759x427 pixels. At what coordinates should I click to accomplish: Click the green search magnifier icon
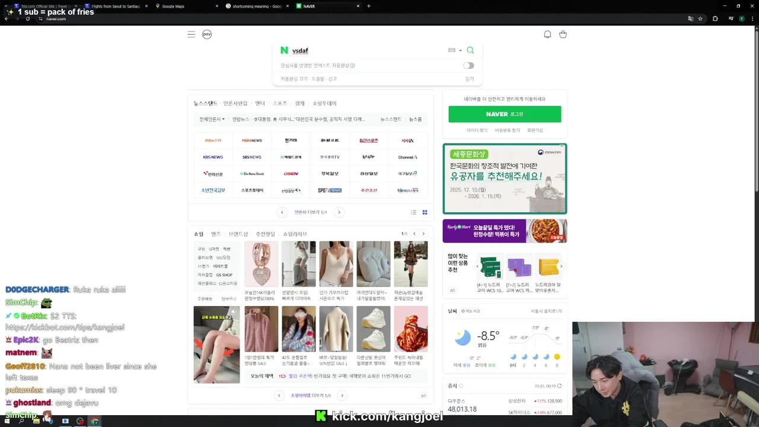click(x=470, y=50)
